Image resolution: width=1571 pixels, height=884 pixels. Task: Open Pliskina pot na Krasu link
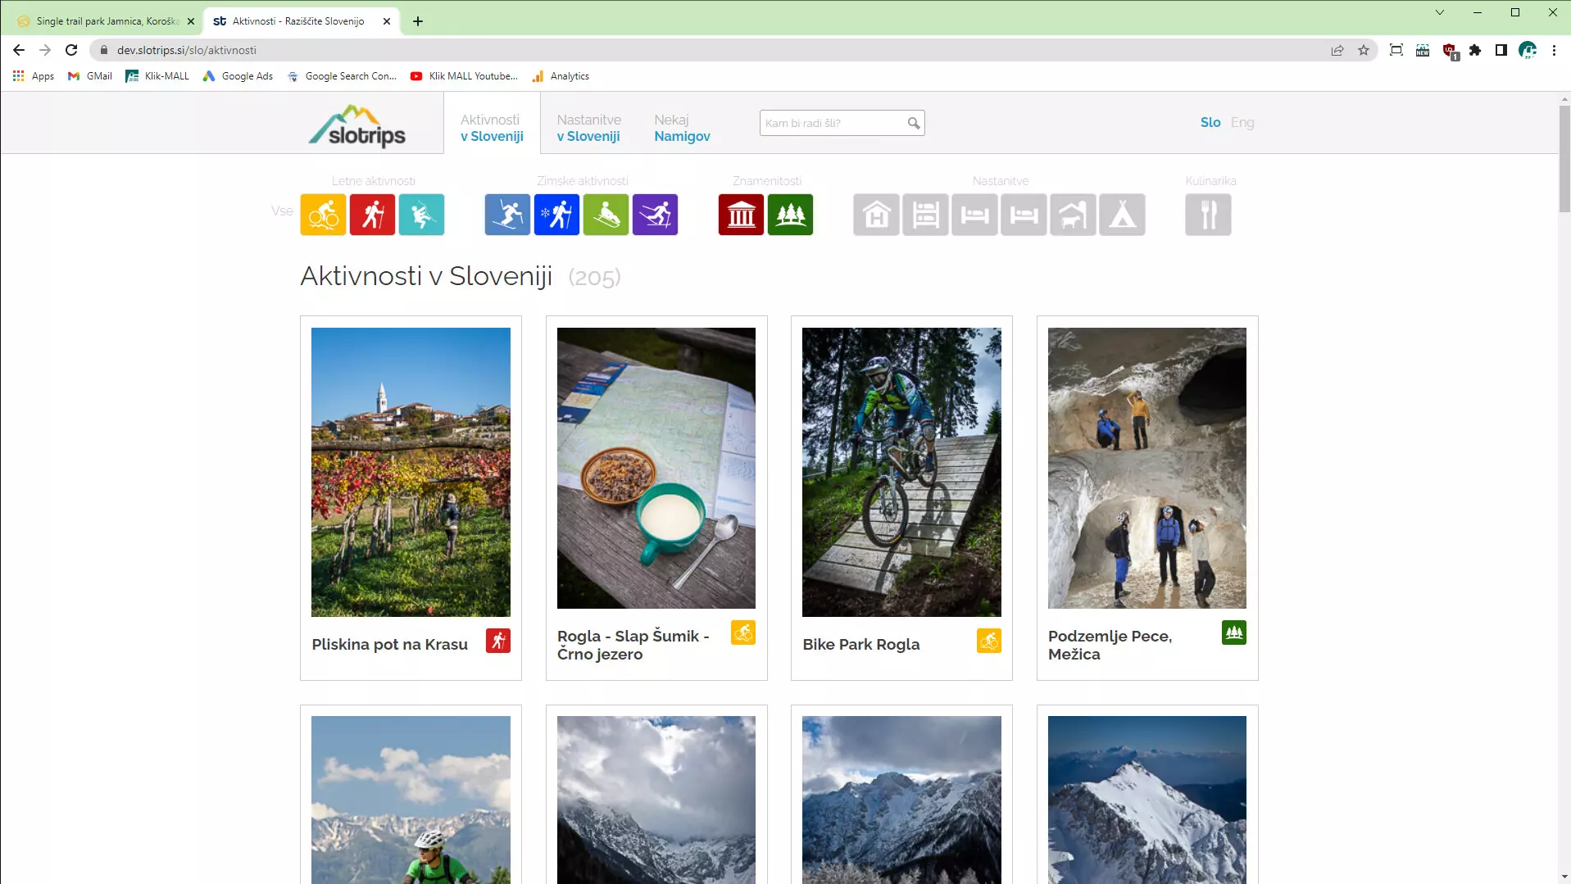coord(389,644)
